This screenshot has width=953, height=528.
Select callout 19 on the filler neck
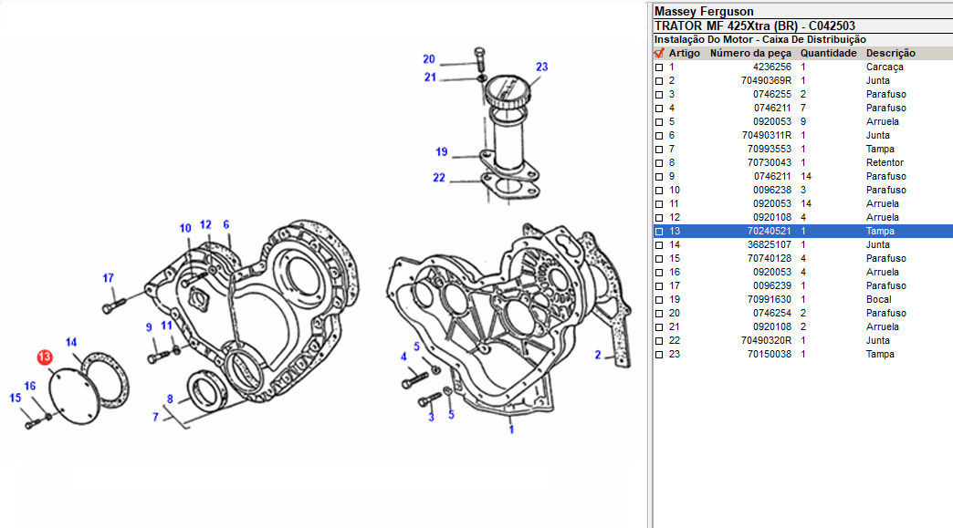pos(442,152)
